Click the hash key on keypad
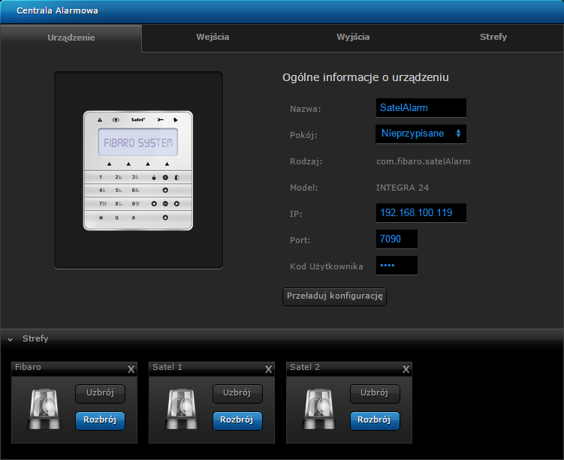Viewport: 564px width, 460px height. click(x=134, y=218)
